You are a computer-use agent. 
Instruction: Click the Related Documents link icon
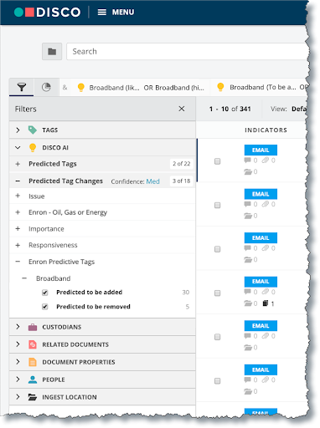point(33,344)
